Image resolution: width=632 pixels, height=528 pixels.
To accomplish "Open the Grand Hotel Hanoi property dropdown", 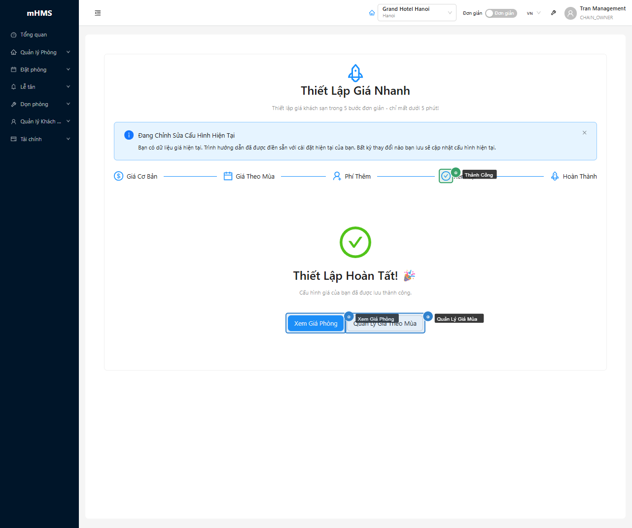I will 417,13.
